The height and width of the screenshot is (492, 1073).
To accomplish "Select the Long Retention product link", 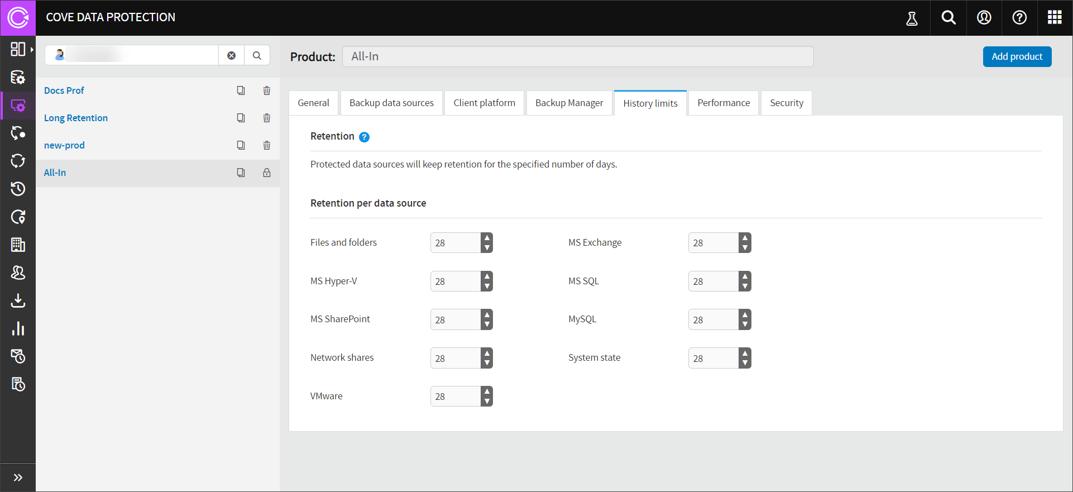I will pos(76,118).
